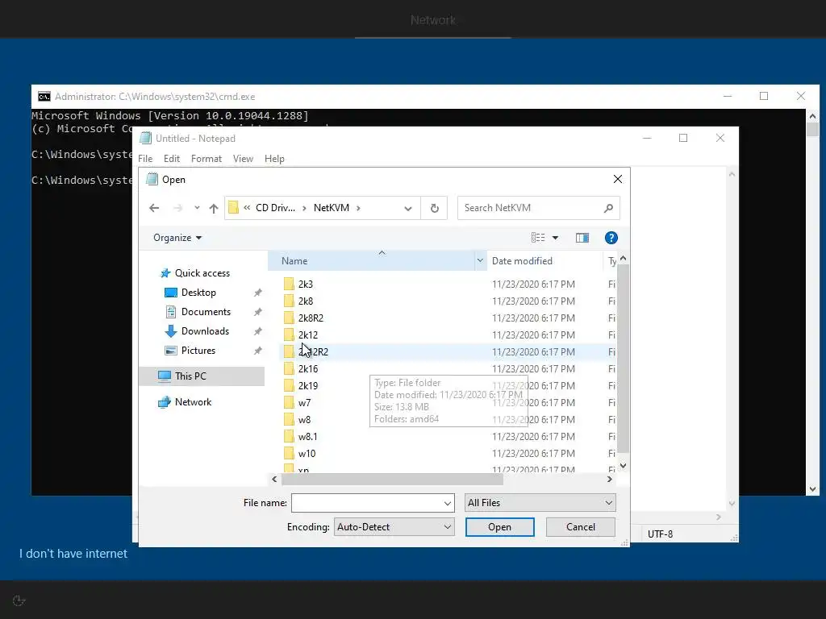Click the Cancel button
Image resolution: width=826 pixels, height=619 pixels.
581,527
